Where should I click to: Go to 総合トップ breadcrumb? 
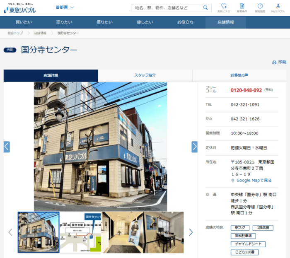pos(15,33)
